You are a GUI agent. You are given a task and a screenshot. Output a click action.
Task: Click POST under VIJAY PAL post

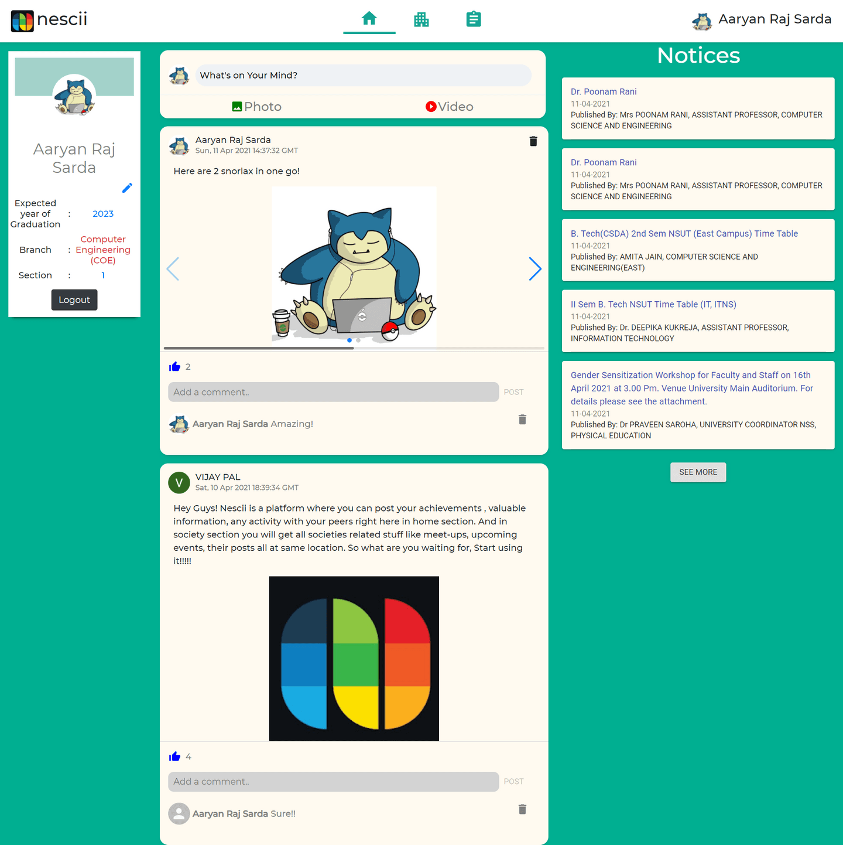[513, 782]
